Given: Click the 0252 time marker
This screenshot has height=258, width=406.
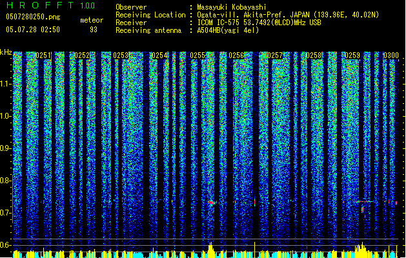Looking at the screenshot, I should [82, 55].
